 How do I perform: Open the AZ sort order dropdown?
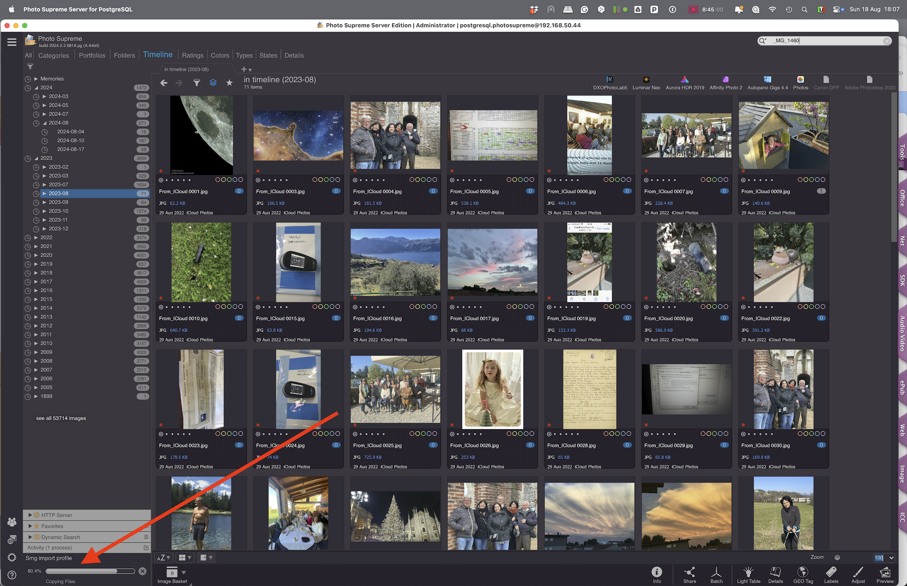[x=164, y=558]
